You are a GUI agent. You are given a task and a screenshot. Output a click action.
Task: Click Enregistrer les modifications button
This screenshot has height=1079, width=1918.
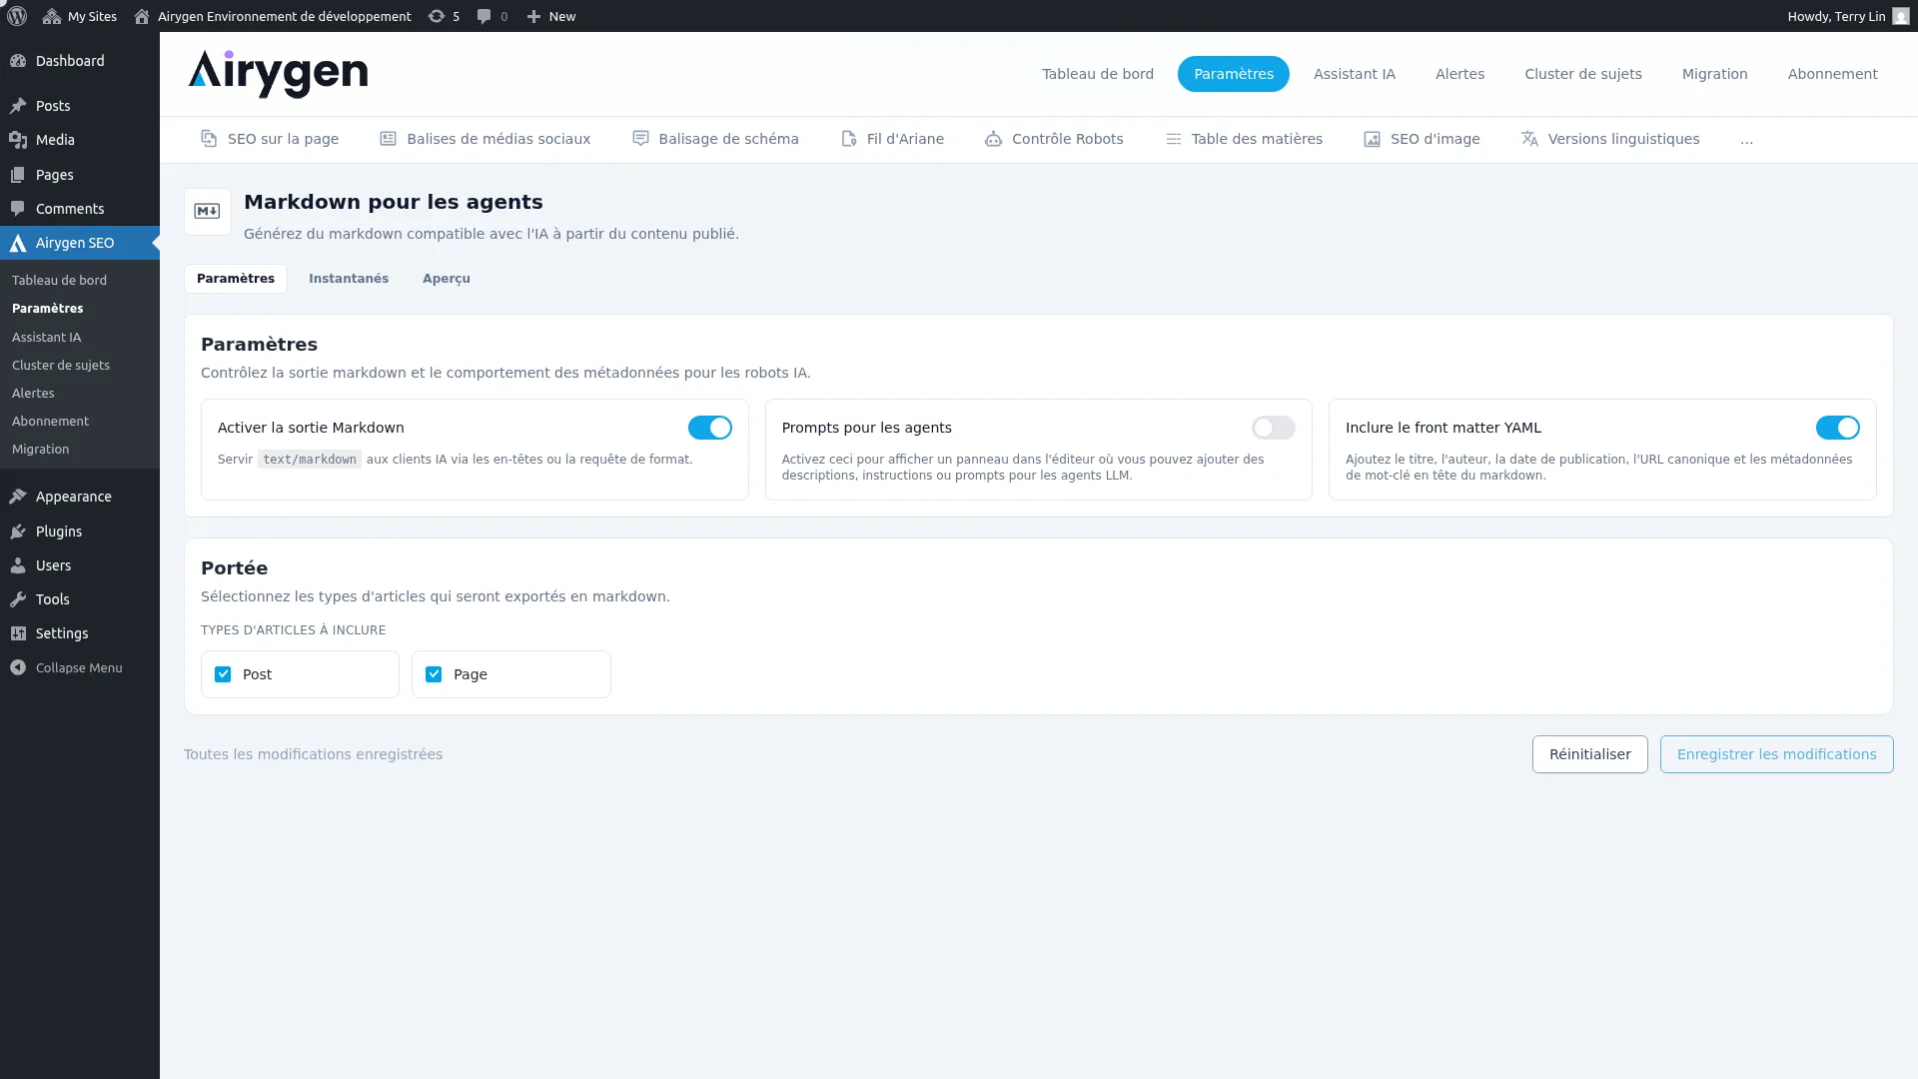(x=1777, y=754)
